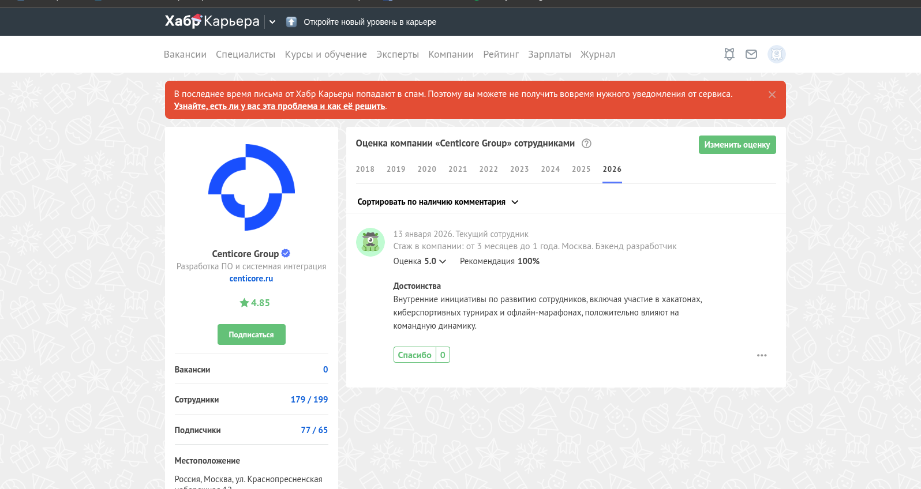Open the Журнал page
Viewport: 921px width, 489px height.
(x=597, y=54)
